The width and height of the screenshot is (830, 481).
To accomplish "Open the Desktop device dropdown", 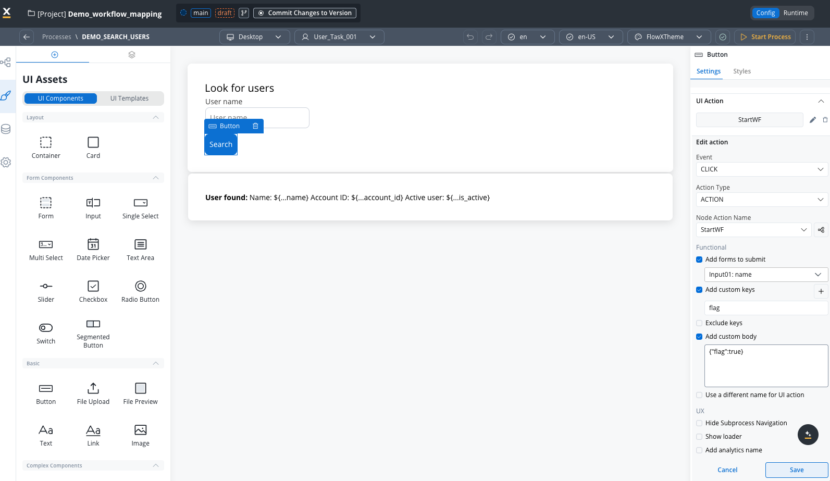I will 255,37.
